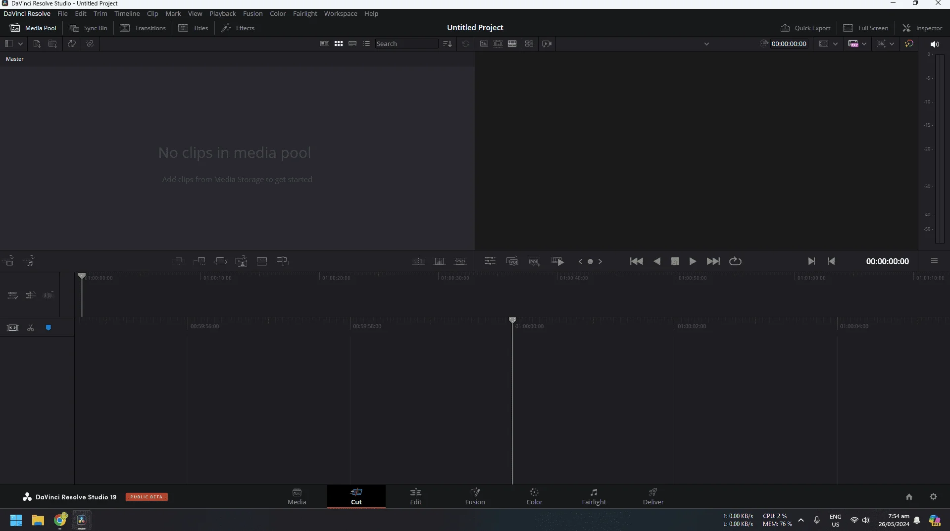
Task: Switch media pool to metadata view
Action: [x=325, y=44]
